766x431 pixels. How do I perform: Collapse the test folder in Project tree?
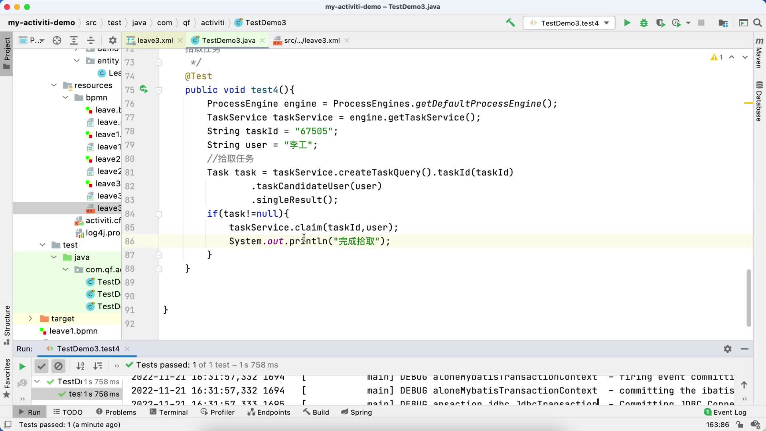tap(43, 245)
